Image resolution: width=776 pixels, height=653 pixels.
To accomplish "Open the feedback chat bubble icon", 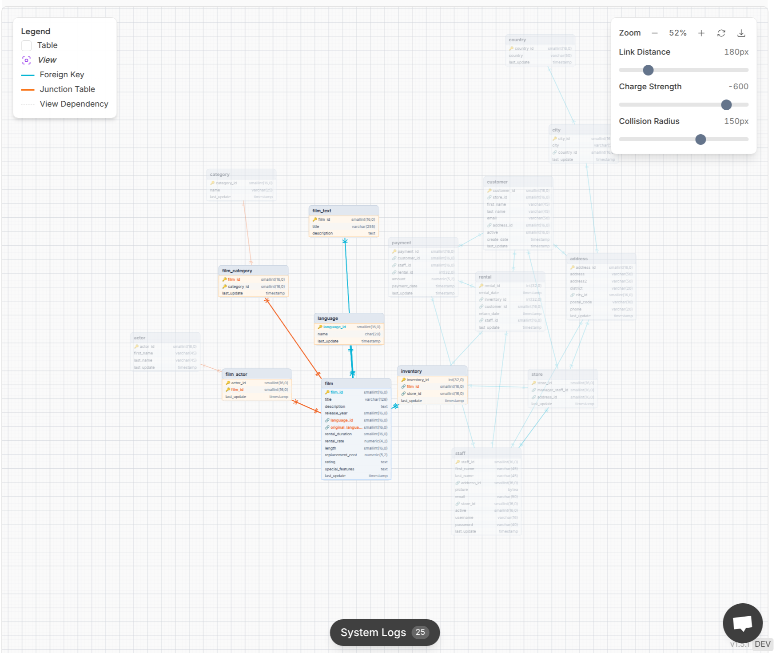I will [742, 623].
